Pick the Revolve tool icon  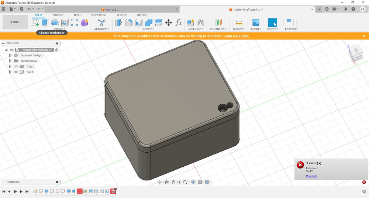[55, 22]
